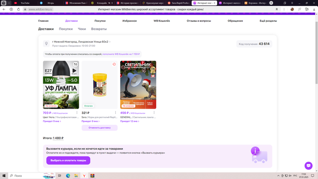Open the УФ лампа product thumbnail
This screenshot has width=318, height=179.
61,85
